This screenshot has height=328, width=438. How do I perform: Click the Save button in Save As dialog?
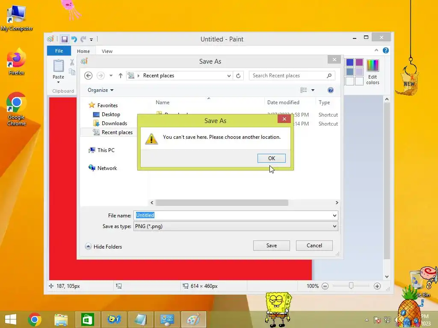point(271,246)
